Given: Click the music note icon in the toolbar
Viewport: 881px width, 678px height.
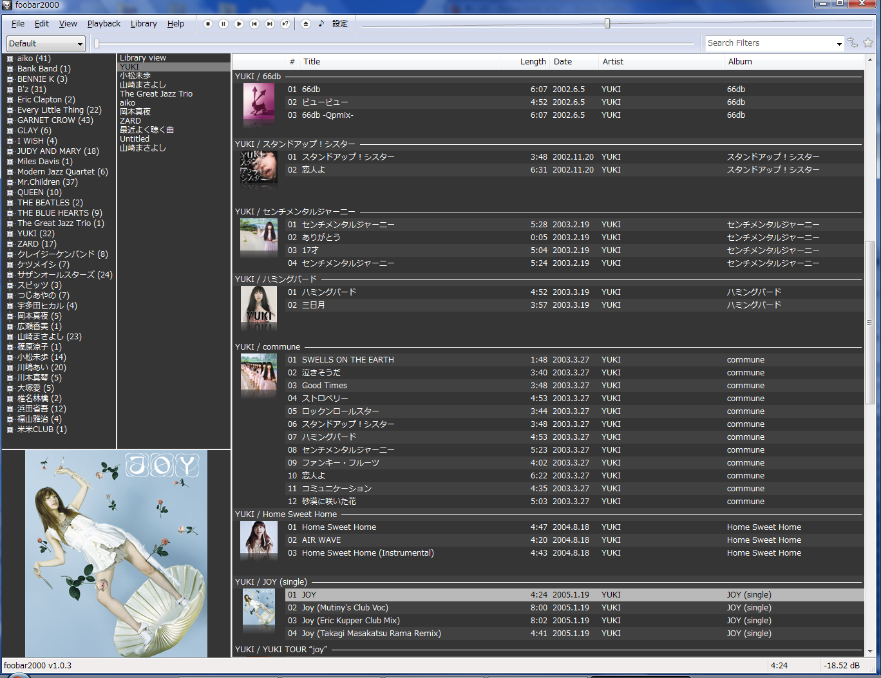Looking at the screenshot, I should tap(321, 24).
